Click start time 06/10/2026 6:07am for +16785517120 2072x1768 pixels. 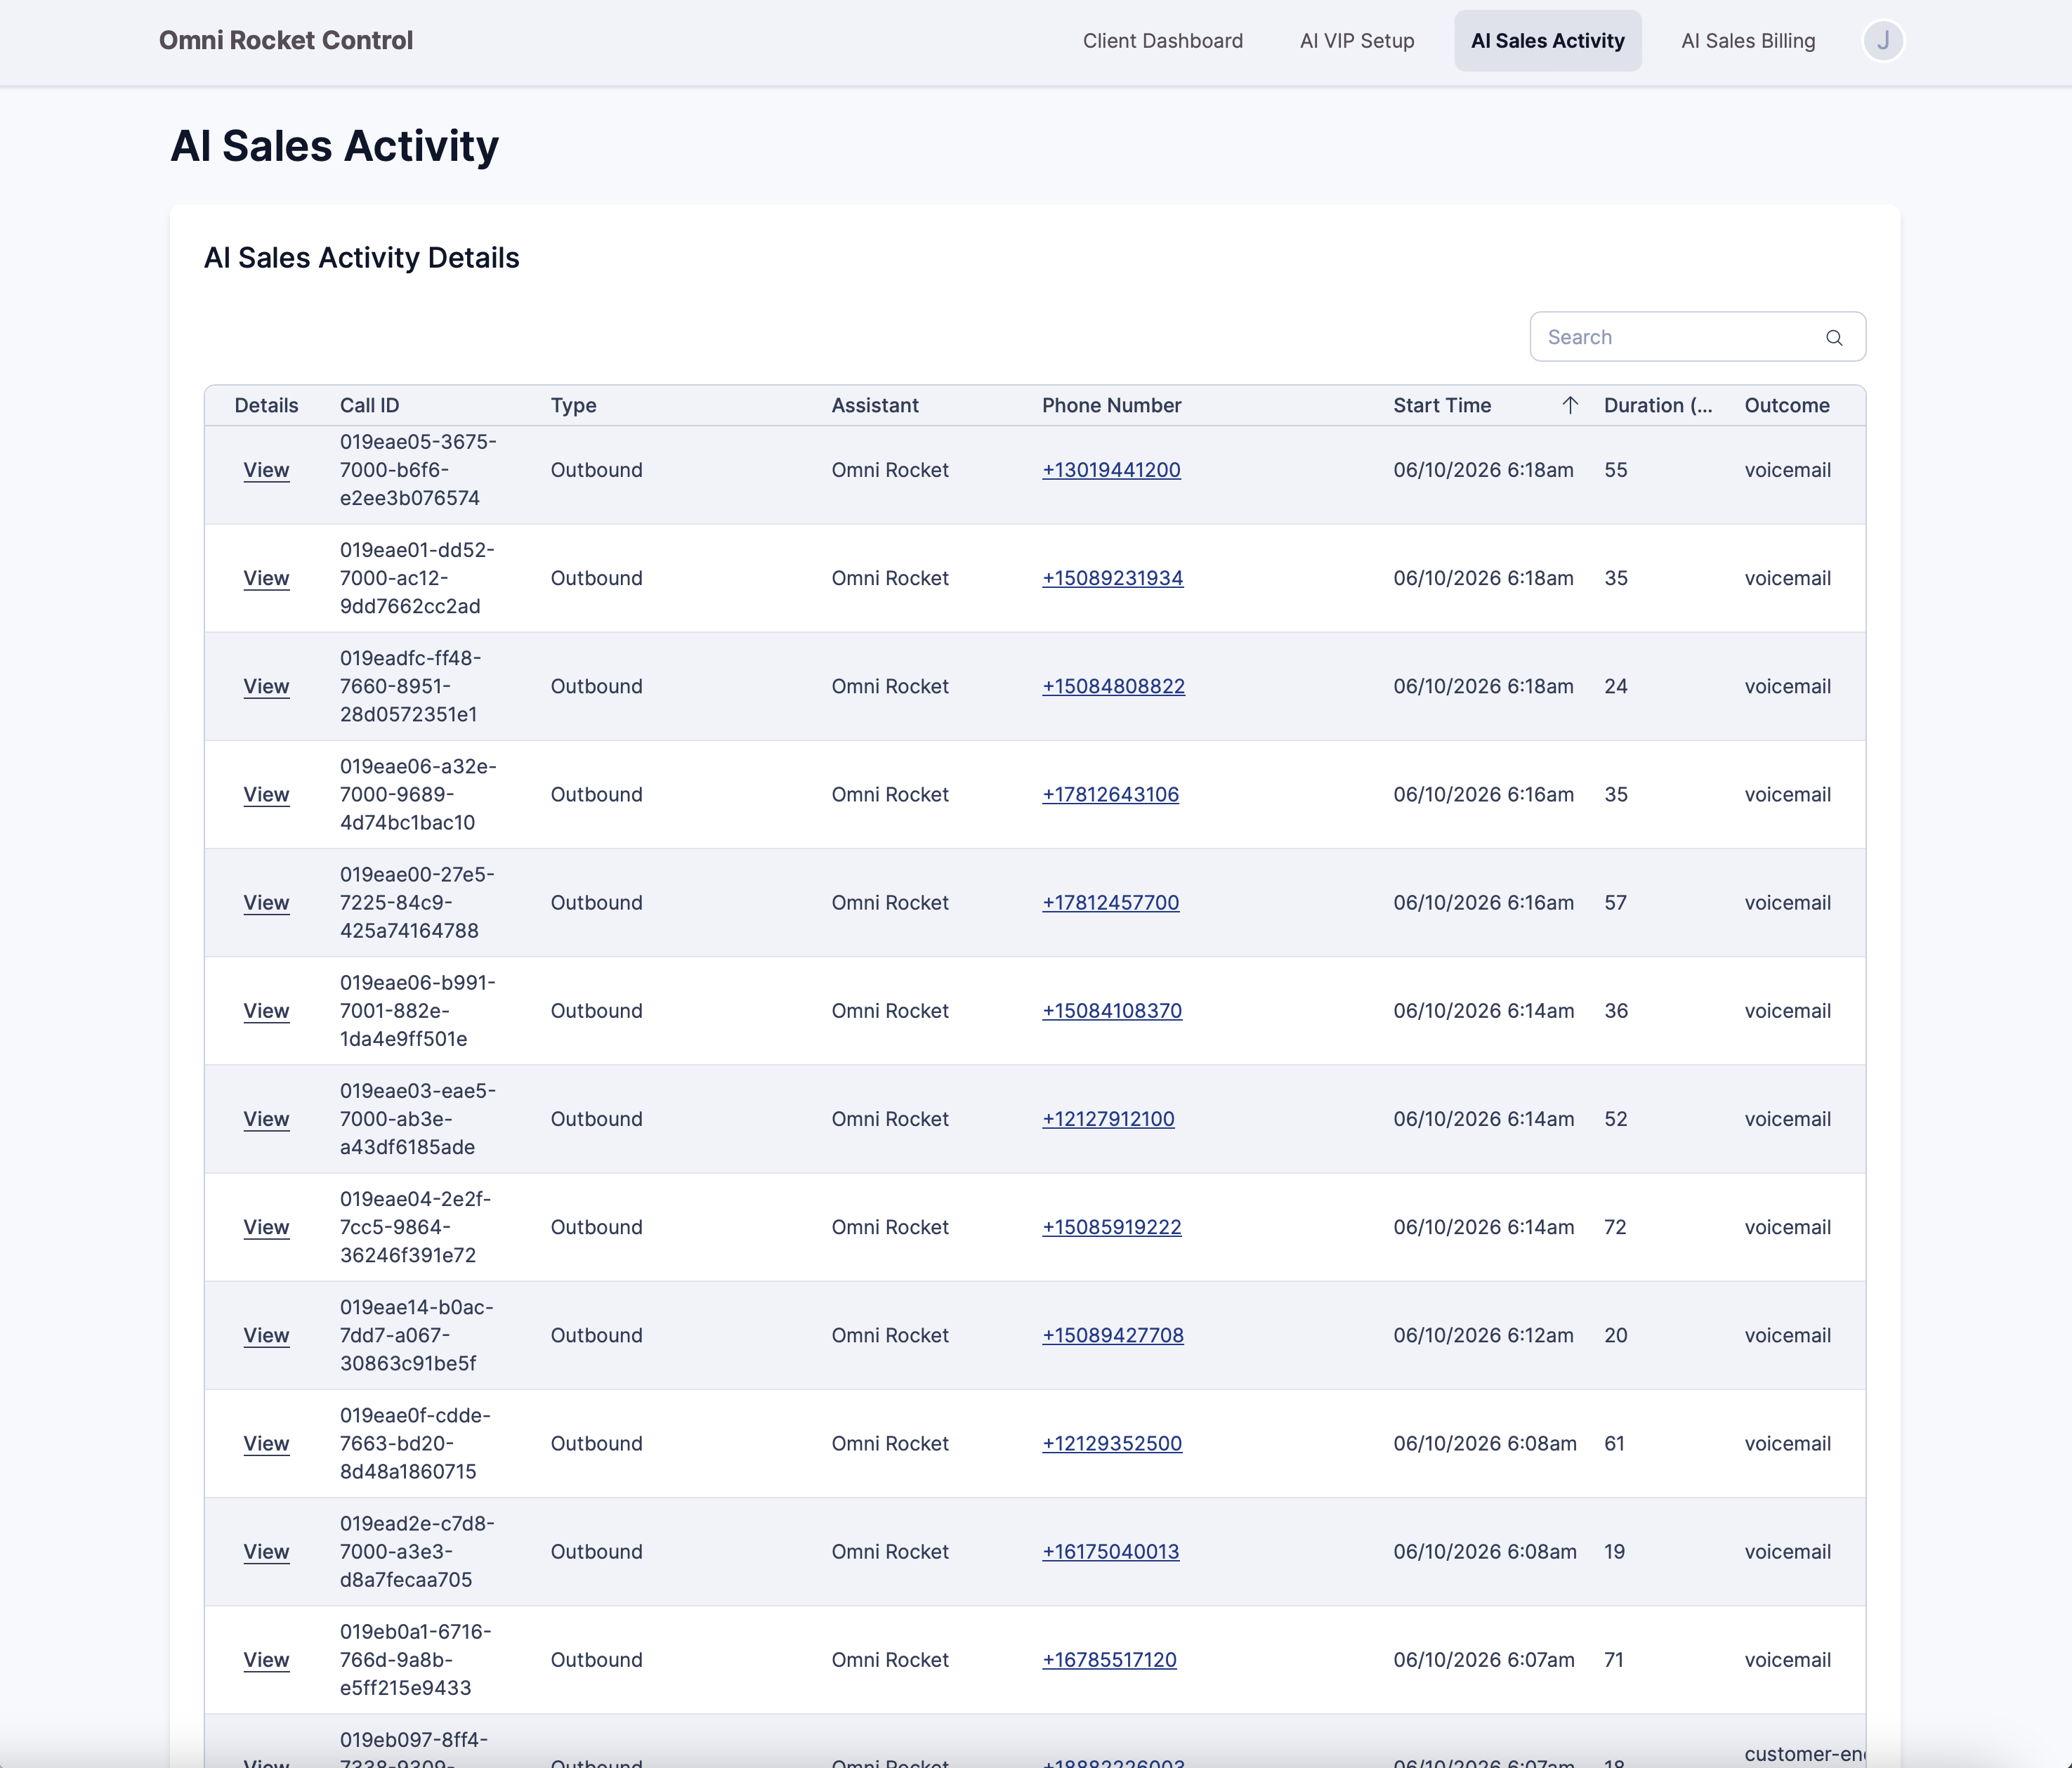[x=1484, y=1660]
